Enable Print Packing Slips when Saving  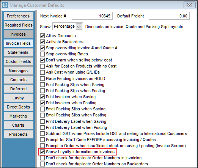pos(42,85)
